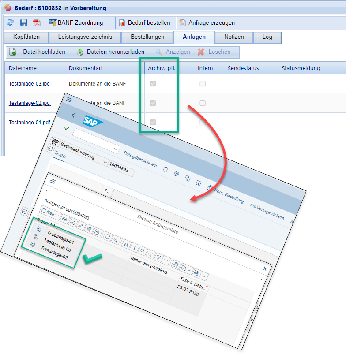Export Bedarf via the PDF icon
The width and height of the screenshot is (346, 354).
[x=37, y=23]
